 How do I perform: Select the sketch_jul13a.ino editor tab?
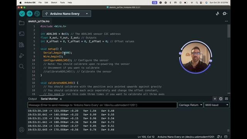pyautogui.click(x=39, y=21)
